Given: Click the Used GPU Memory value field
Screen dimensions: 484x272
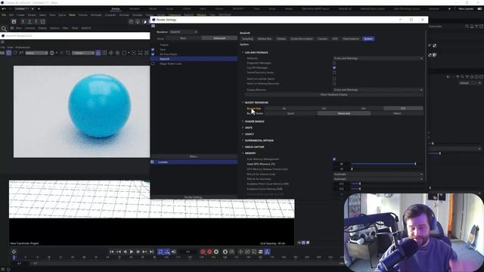Looking at the screenshot, I should point(341,164).
